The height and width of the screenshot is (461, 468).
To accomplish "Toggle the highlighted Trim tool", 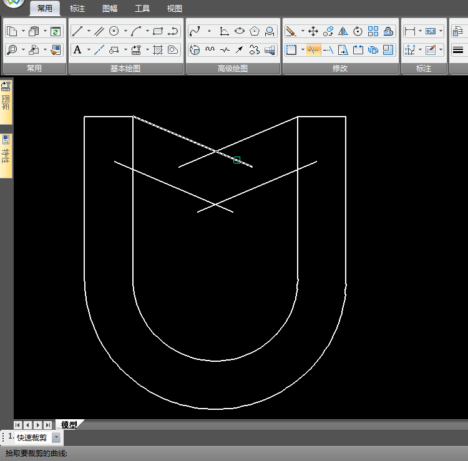I will pyautogui.click(x=313, y=50).
